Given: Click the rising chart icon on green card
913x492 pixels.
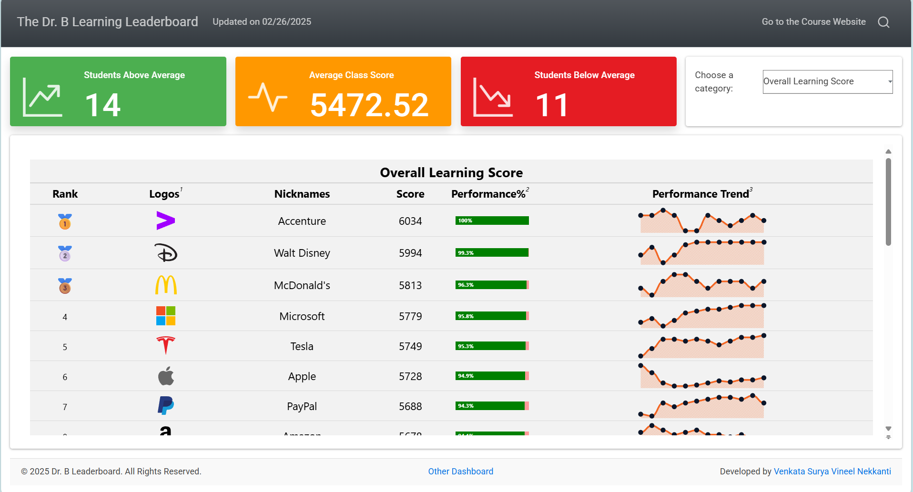Looking at the screenshot, I should click(42, 97).
